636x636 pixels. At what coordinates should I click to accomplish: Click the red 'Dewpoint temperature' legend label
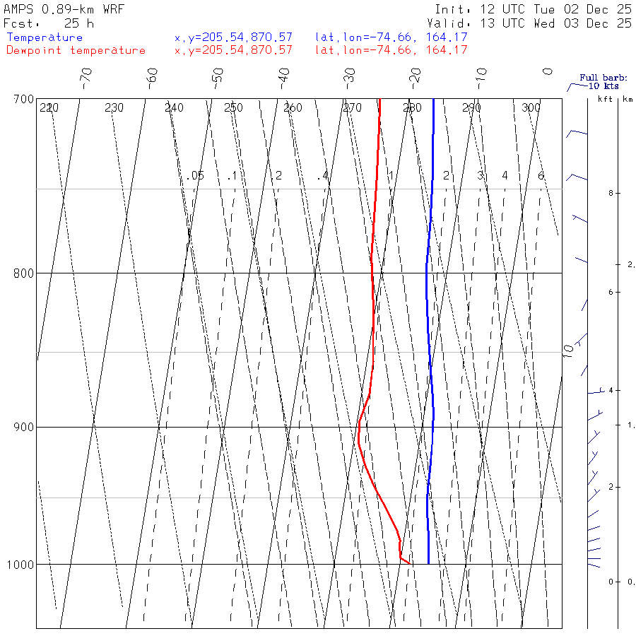pyautogui.click(x=76, y=50)
